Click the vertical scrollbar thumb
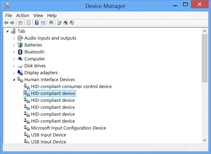This screenshot has height=154, width=211. click(205, 58)
